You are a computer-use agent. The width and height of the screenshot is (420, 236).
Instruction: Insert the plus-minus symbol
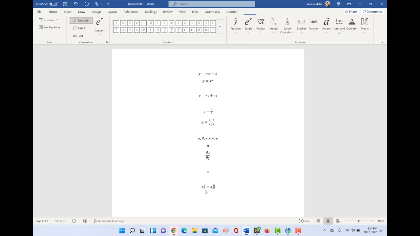click(x=116, y=23)
